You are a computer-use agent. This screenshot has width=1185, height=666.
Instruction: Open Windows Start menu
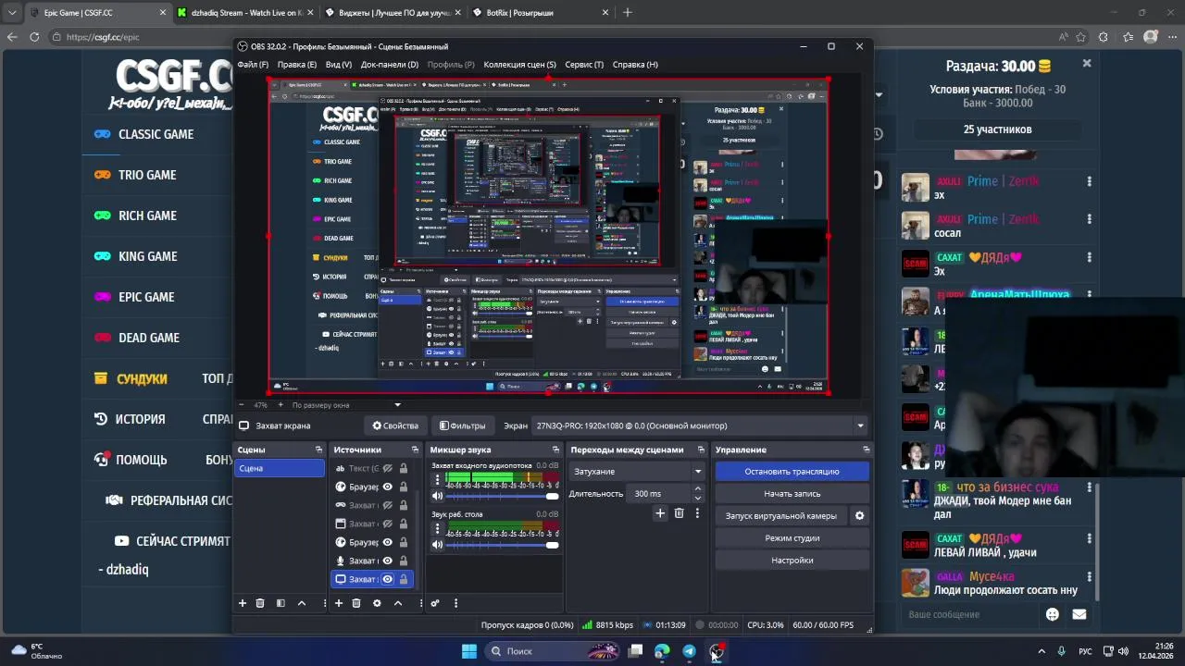[x=469, y=651]
